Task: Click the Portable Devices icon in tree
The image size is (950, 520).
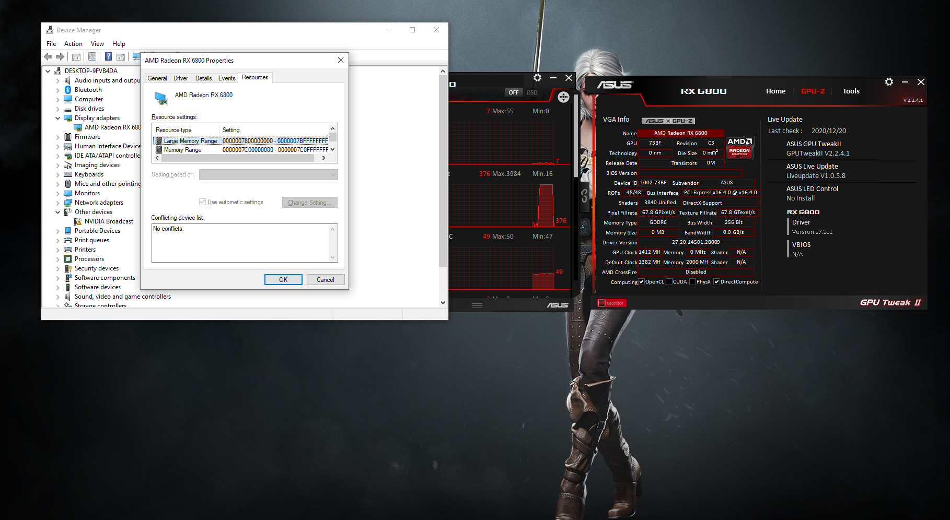Action: 68,231
